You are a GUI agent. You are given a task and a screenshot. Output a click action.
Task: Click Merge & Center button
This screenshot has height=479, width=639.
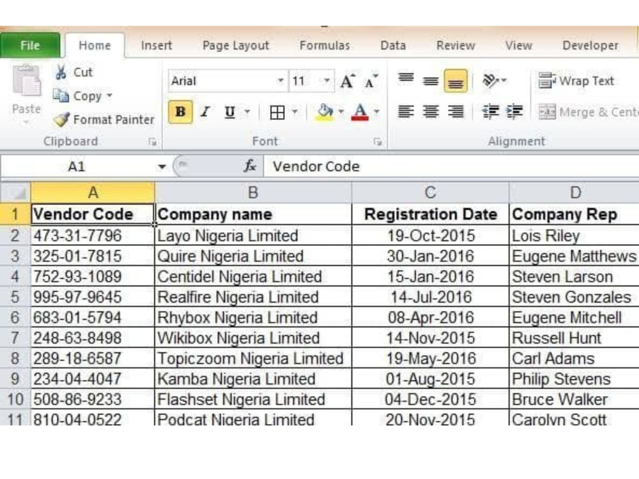click(x=588, y=112)
